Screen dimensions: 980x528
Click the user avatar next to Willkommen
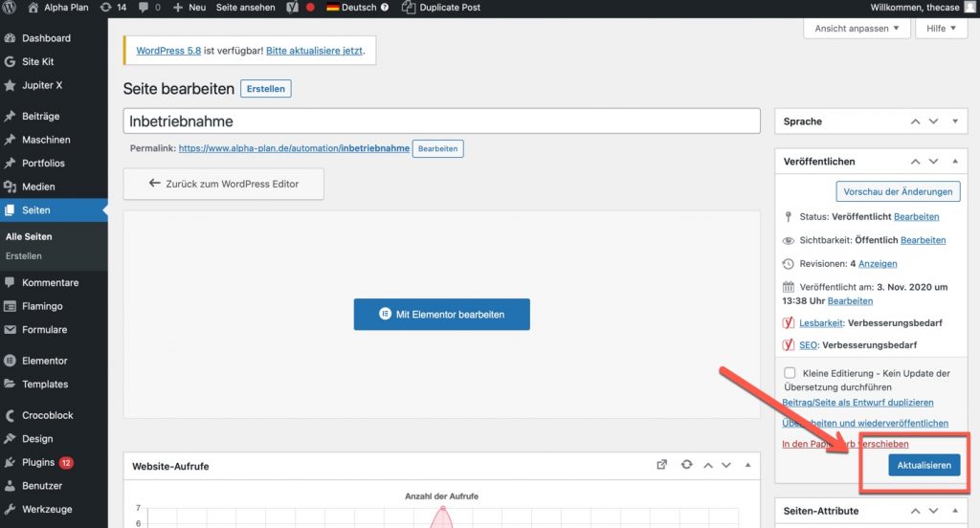(x=969, y=8)
